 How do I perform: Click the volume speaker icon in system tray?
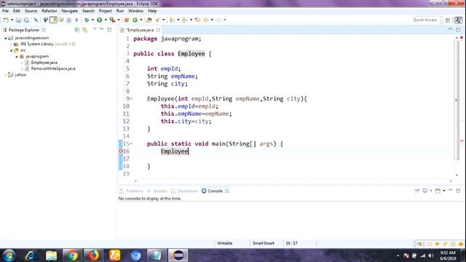431,255
